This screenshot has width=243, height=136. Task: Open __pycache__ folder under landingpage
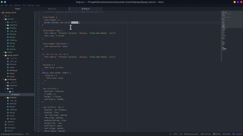[x=14, y=82]
